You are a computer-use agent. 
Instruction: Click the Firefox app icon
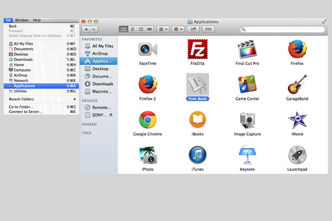click(297, 49)
